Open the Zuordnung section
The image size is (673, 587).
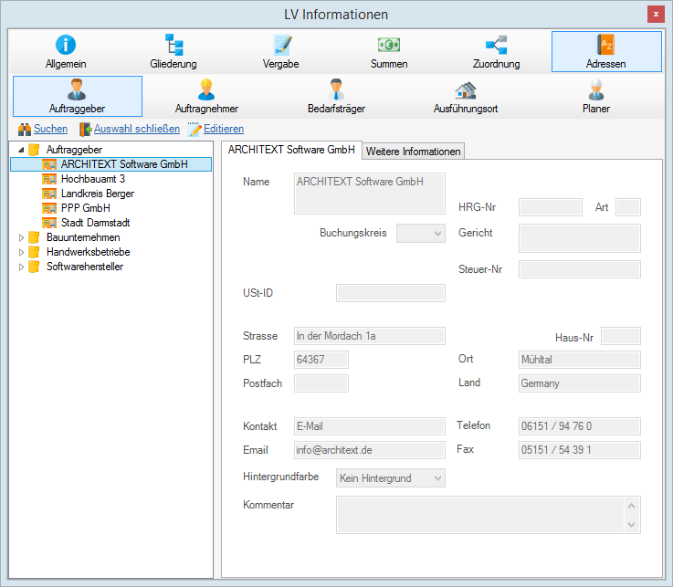(497, 51)
